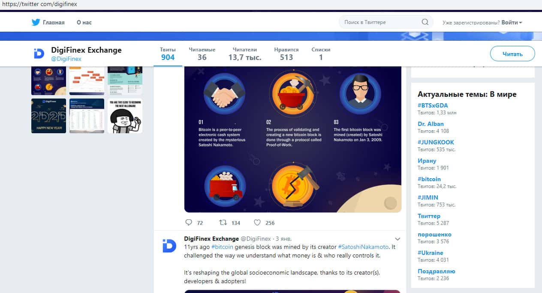542x293 pixels.
Task: Open the #bitcoin trend in sidebar
Action: pyautogui.click(x=429, y=179)
